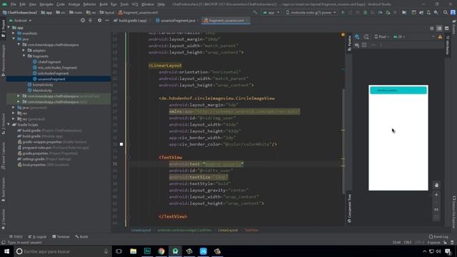
Task: Open the API 29 version dropdown
Action: (x=399, y=37)
